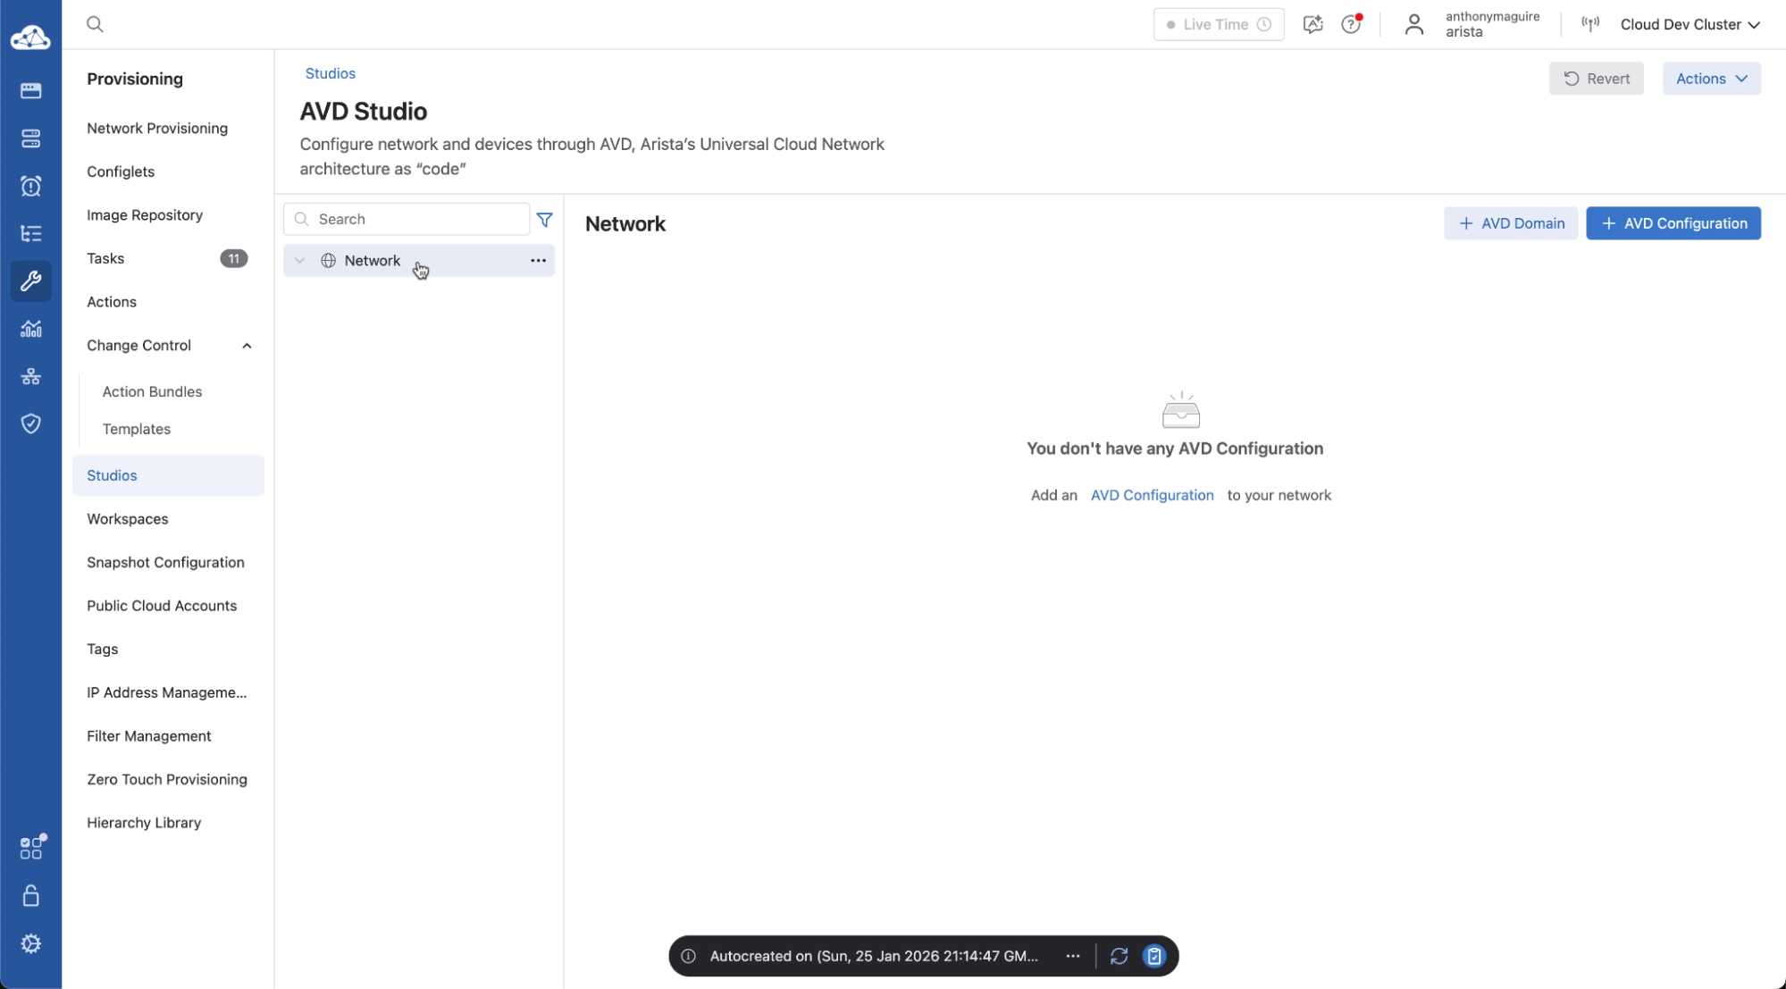Open the Network row more options menu
Image resolution: width=1786 pixels, height=989 pixels.
coord(538,261)
